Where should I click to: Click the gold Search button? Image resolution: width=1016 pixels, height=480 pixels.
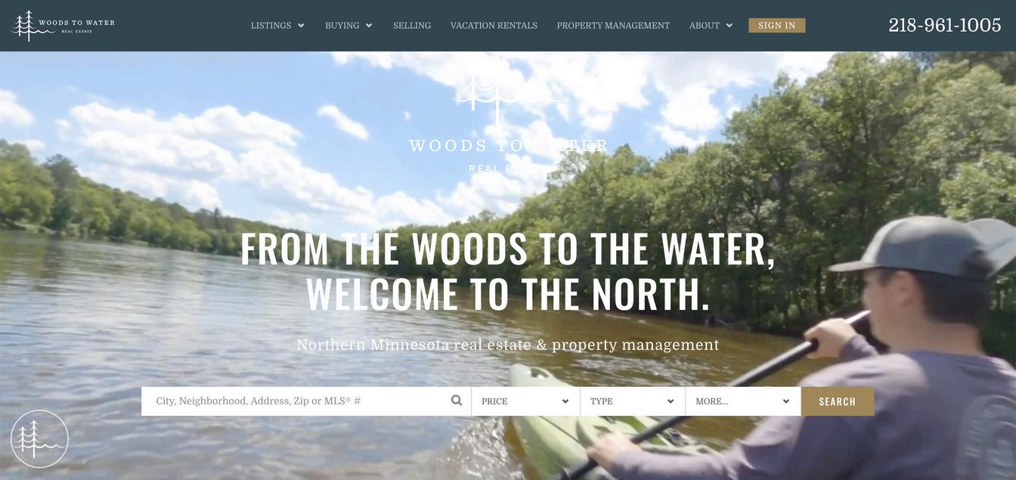pyautogui.click(x=838, y=401)
